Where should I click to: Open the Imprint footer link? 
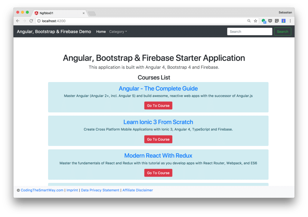[x=72, y=190]
